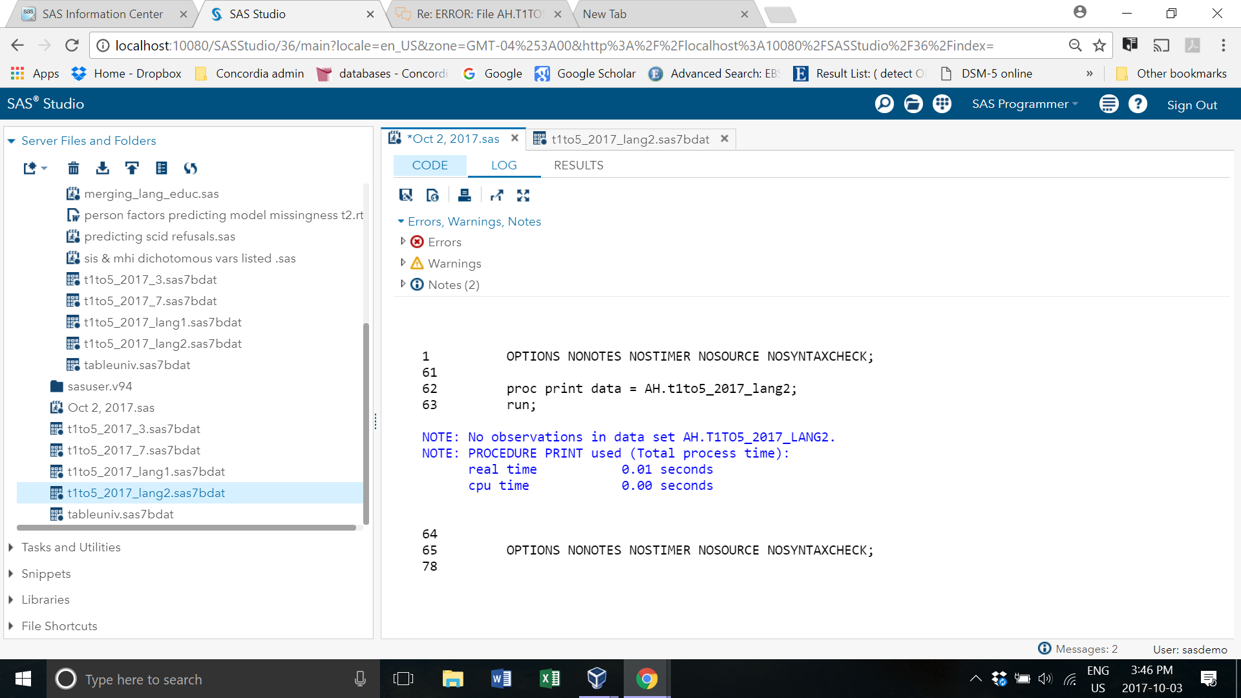
Task: Click the refresh icon in Server Files panel
Action: 190,168
